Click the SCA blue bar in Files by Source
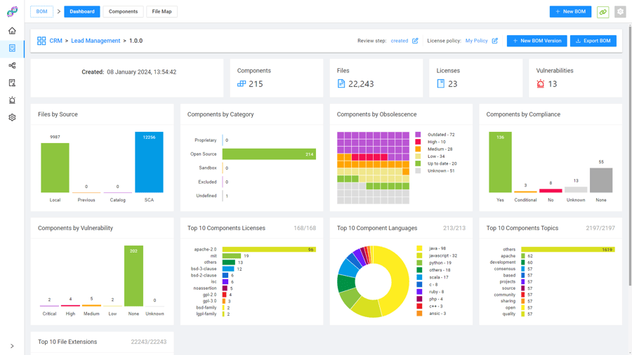Image resolution: width=632 pixels, height=355 pixels. 149,162
